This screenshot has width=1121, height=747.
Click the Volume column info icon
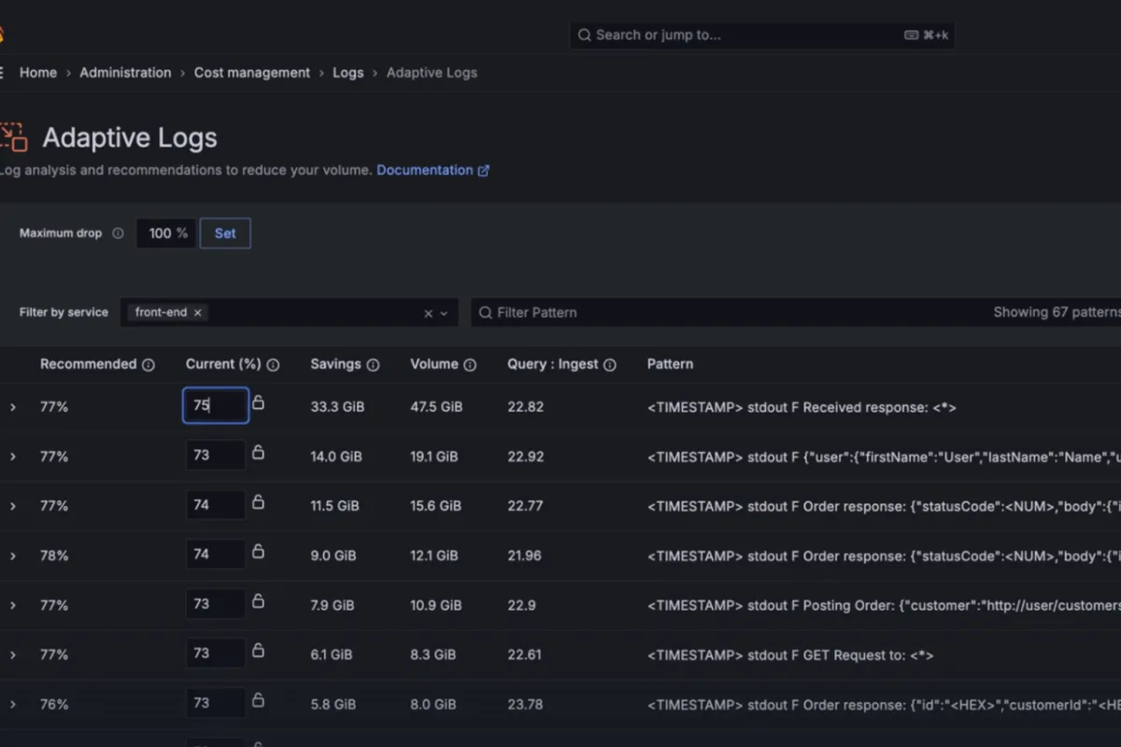point(470,365)
